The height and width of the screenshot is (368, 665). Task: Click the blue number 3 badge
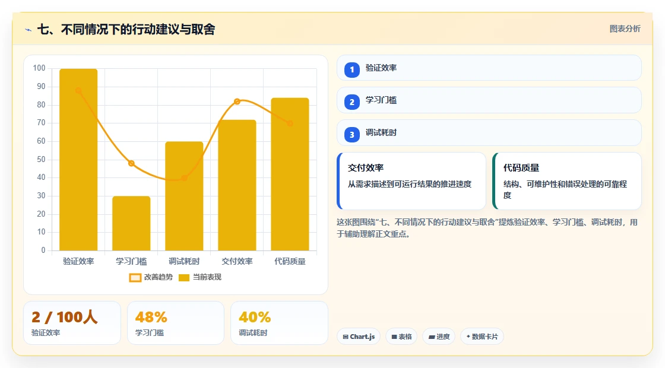coord(351,134)
